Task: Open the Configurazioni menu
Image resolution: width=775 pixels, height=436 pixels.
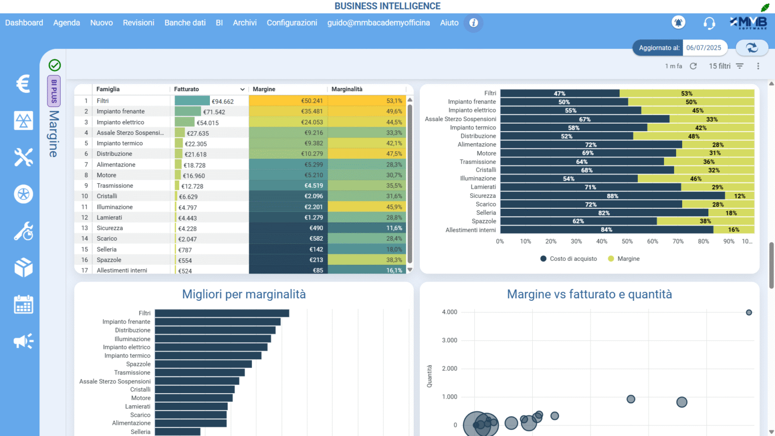Action: tap(292, 23)
